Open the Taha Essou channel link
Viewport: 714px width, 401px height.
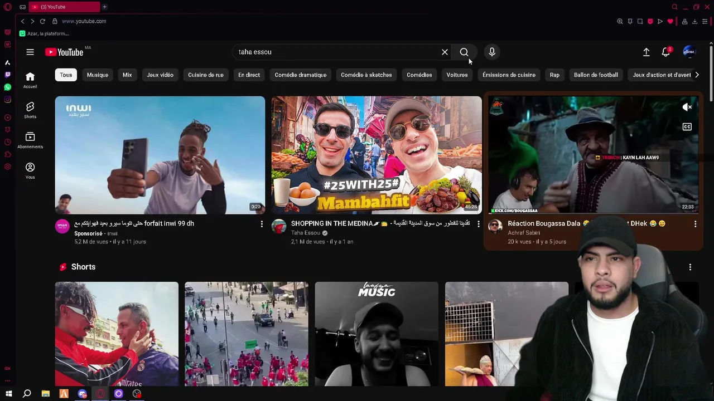305,233
